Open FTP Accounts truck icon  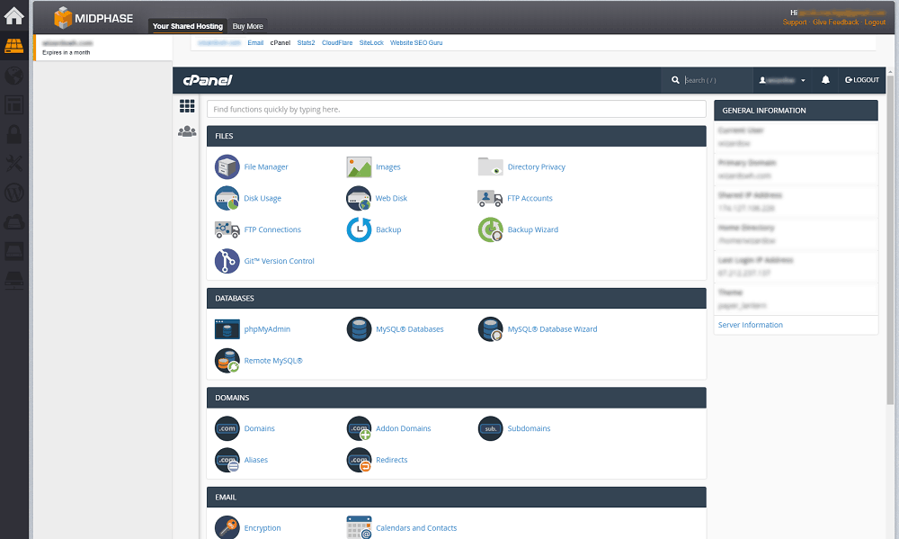click(x=490, y=199)
